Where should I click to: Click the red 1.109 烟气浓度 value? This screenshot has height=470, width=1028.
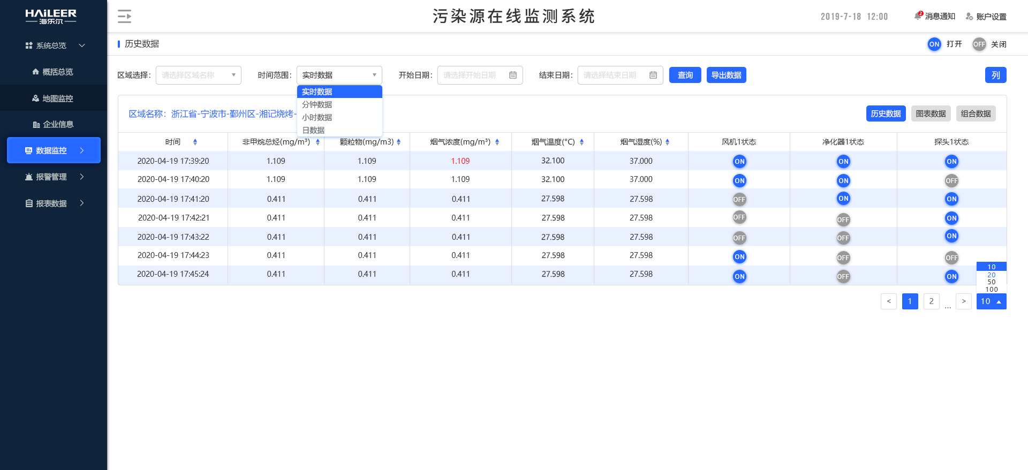(460, 161)
